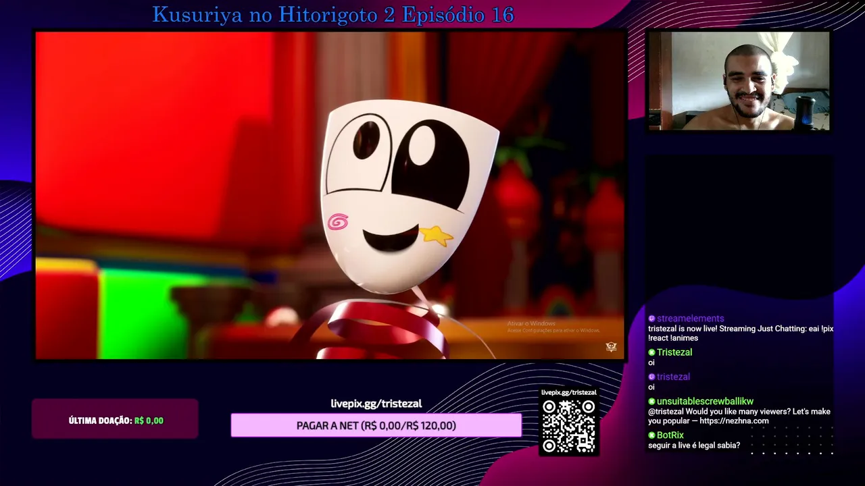Image resolution: width=865 pixels, height=486 pixels.
Task: Click the purple badge beside lowercase tristezal
Action: (652, 377)
